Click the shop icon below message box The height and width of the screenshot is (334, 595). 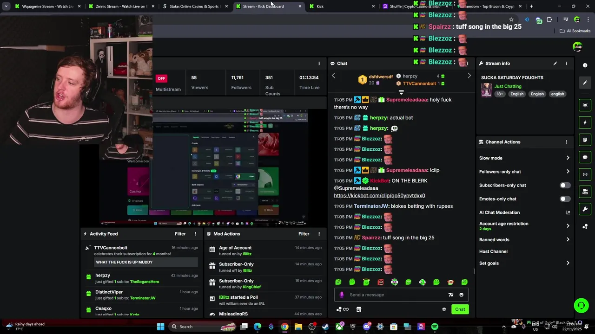click(359, 309)
